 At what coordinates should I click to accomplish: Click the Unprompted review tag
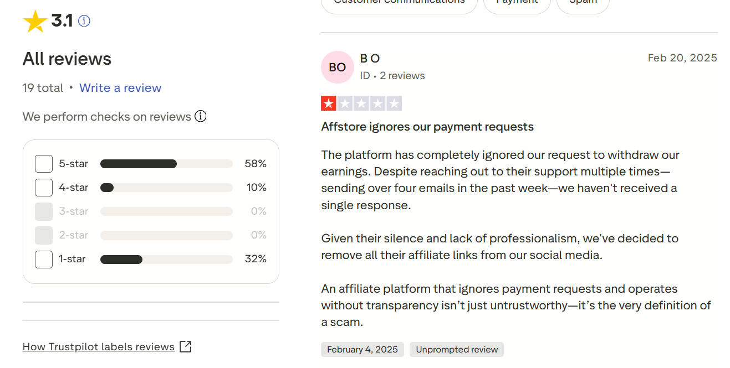pyautogui.click(x=457, y=349)
